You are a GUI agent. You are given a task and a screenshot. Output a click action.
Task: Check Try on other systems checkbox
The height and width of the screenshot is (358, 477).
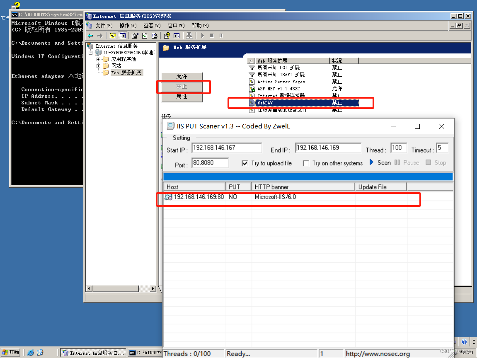[x=306, y=163]
